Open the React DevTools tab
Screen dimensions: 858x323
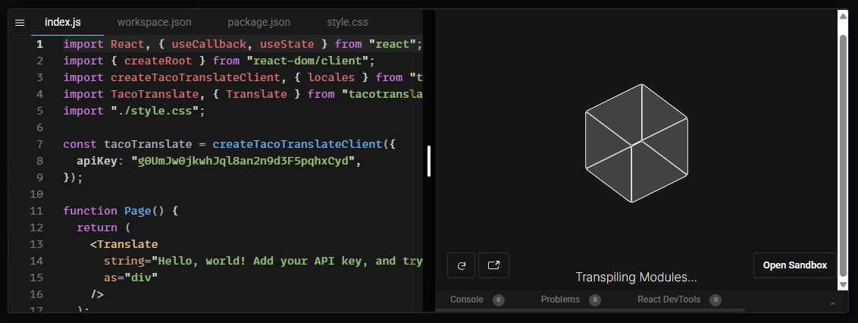click(669, 299)
